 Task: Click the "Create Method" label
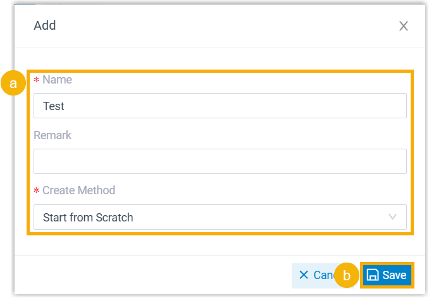pos(78,190)
